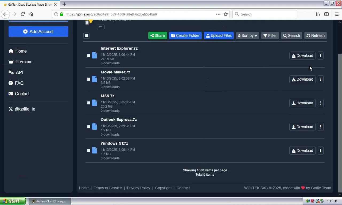Image resolution: width=342 pixels, height=205 pixels.
Task: Click the Search button in the file toolbar
Action: pyautogui.click(x=292, y=36)
